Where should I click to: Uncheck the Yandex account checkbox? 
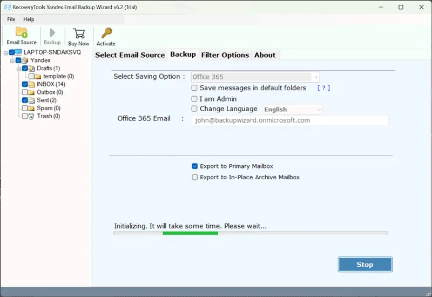[18, 60]
